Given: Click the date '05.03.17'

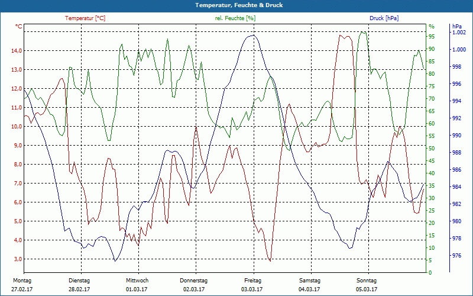Looking at the screenshot, I should coord(367,289).
